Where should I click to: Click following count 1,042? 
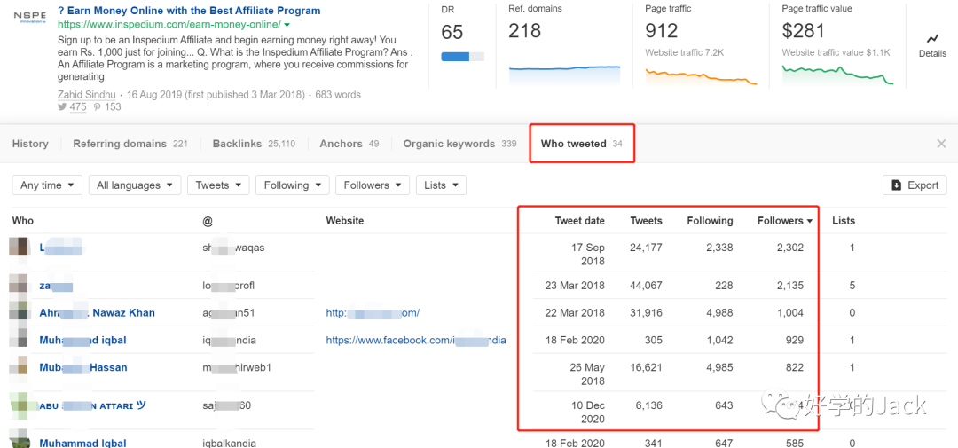click(719, 341)
